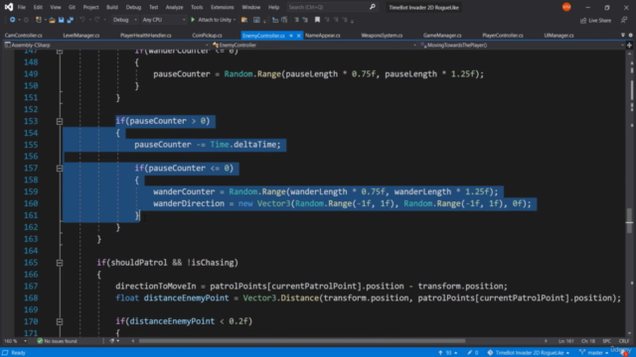
Task: Click the split editor icon above scrollbar
Action: (x=629, y=45)
